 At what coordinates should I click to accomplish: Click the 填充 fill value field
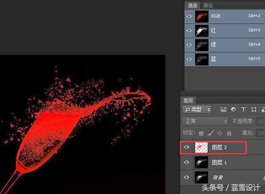pyautogui.click(x=260, y=133)
